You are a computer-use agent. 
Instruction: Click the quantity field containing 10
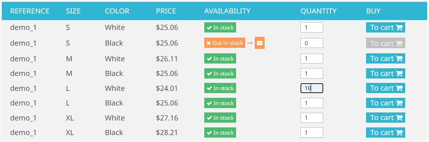[312, 88]
